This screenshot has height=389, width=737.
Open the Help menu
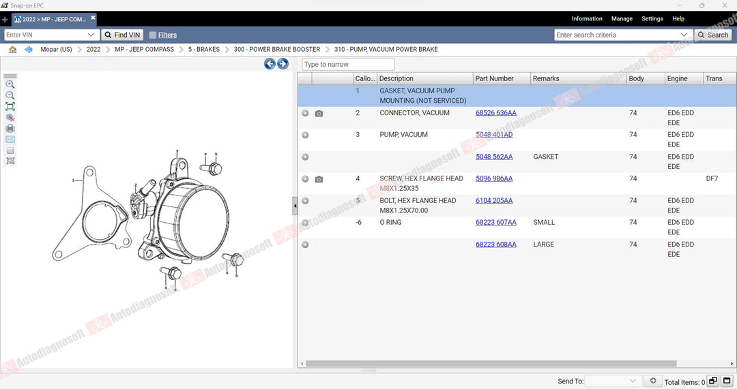click(x=678, y=19)
